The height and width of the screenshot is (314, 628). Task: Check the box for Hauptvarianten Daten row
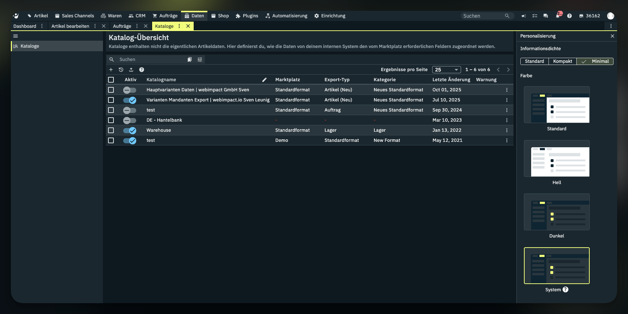point(111,90)
